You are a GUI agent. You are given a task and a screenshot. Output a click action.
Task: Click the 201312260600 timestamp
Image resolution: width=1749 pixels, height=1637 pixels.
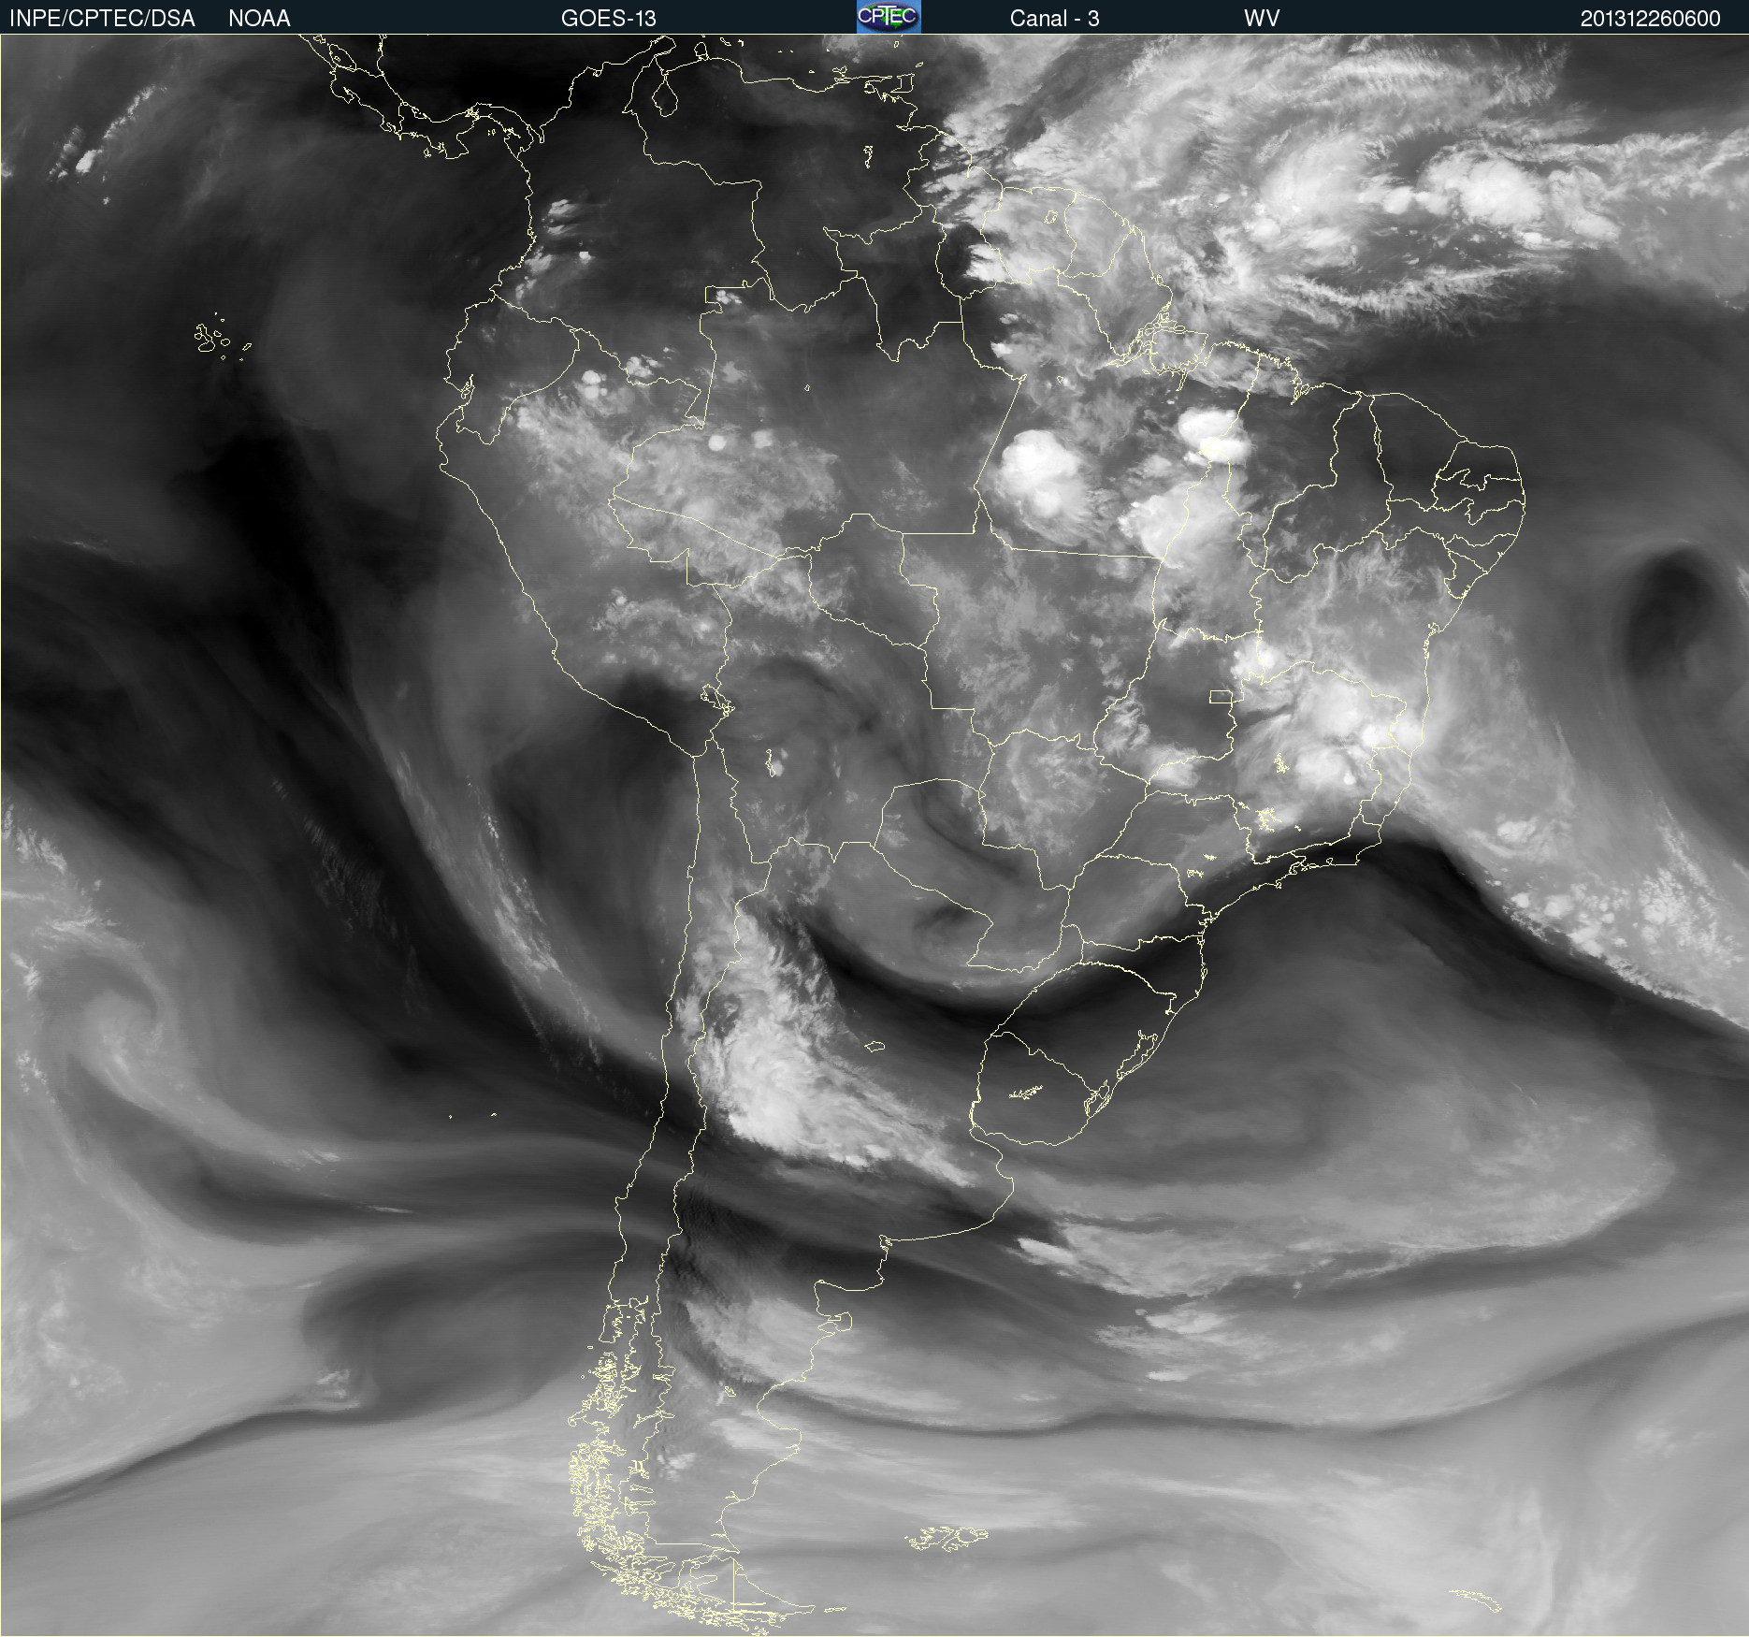(x=1650, y=19)
